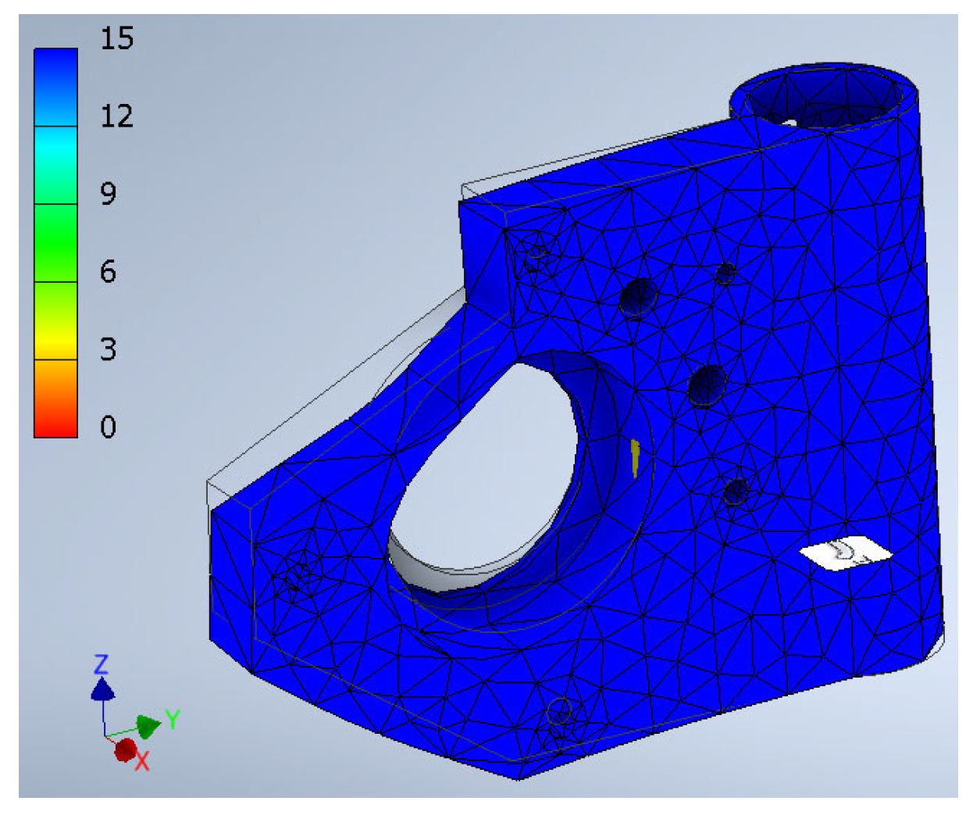Click the yellow-green segment of the legend
This screenshot has width=973, height=819.
pos(55,320)
